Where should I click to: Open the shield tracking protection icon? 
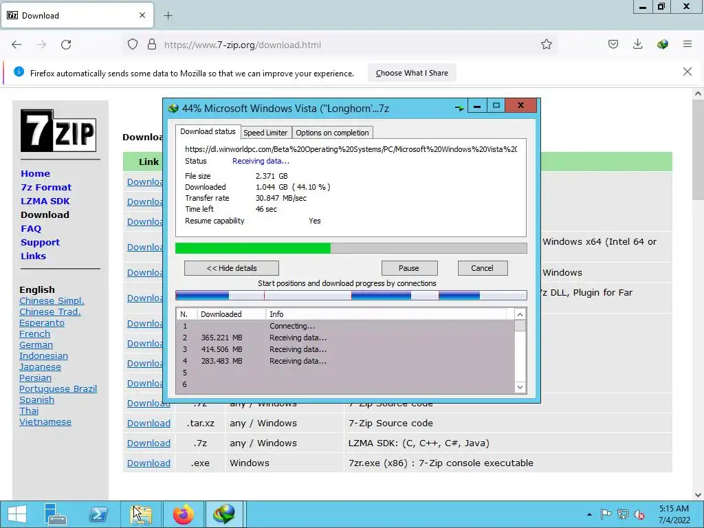click(x=133, y=45)
